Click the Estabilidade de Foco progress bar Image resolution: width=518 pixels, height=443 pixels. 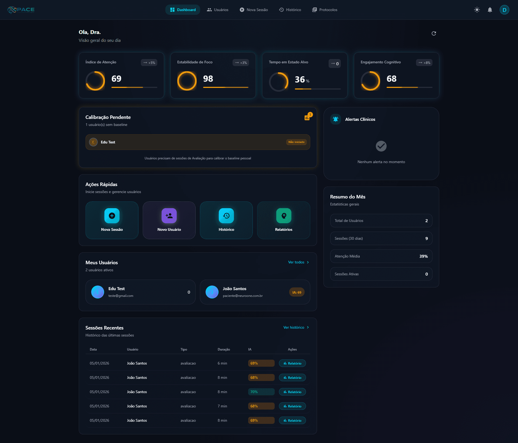(226, 87)
